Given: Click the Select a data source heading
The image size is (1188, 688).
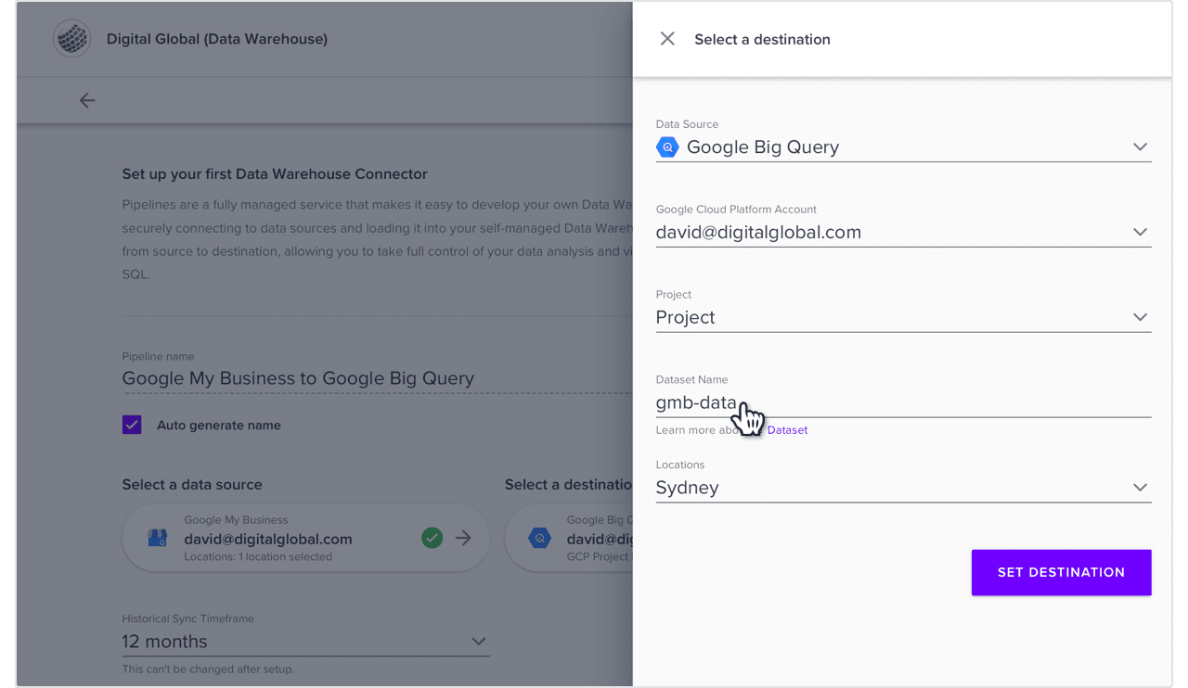Looking at the screenshot, I should [192, 484].
